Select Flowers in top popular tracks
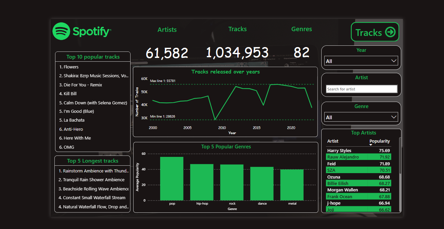Image resolution: width=444 pixels, height=229 pixels. click(71, 67)
